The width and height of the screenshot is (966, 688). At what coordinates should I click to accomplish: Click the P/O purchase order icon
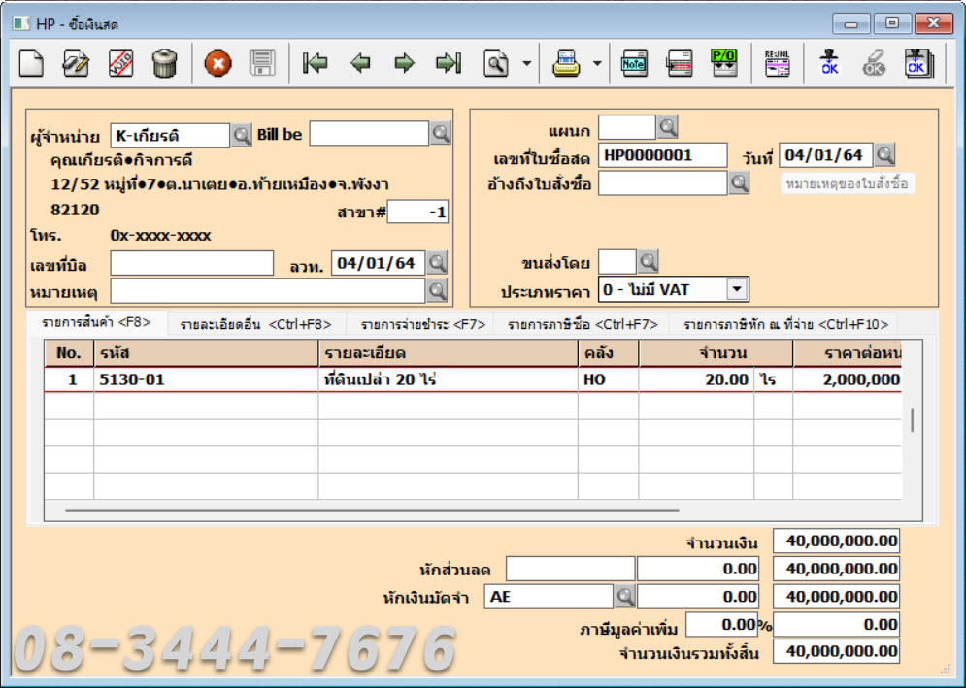click(x=724, y=63)
